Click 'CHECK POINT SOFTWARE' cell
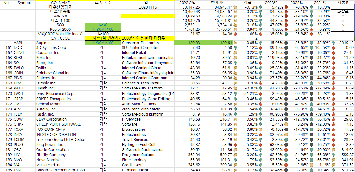 [60, 124]
